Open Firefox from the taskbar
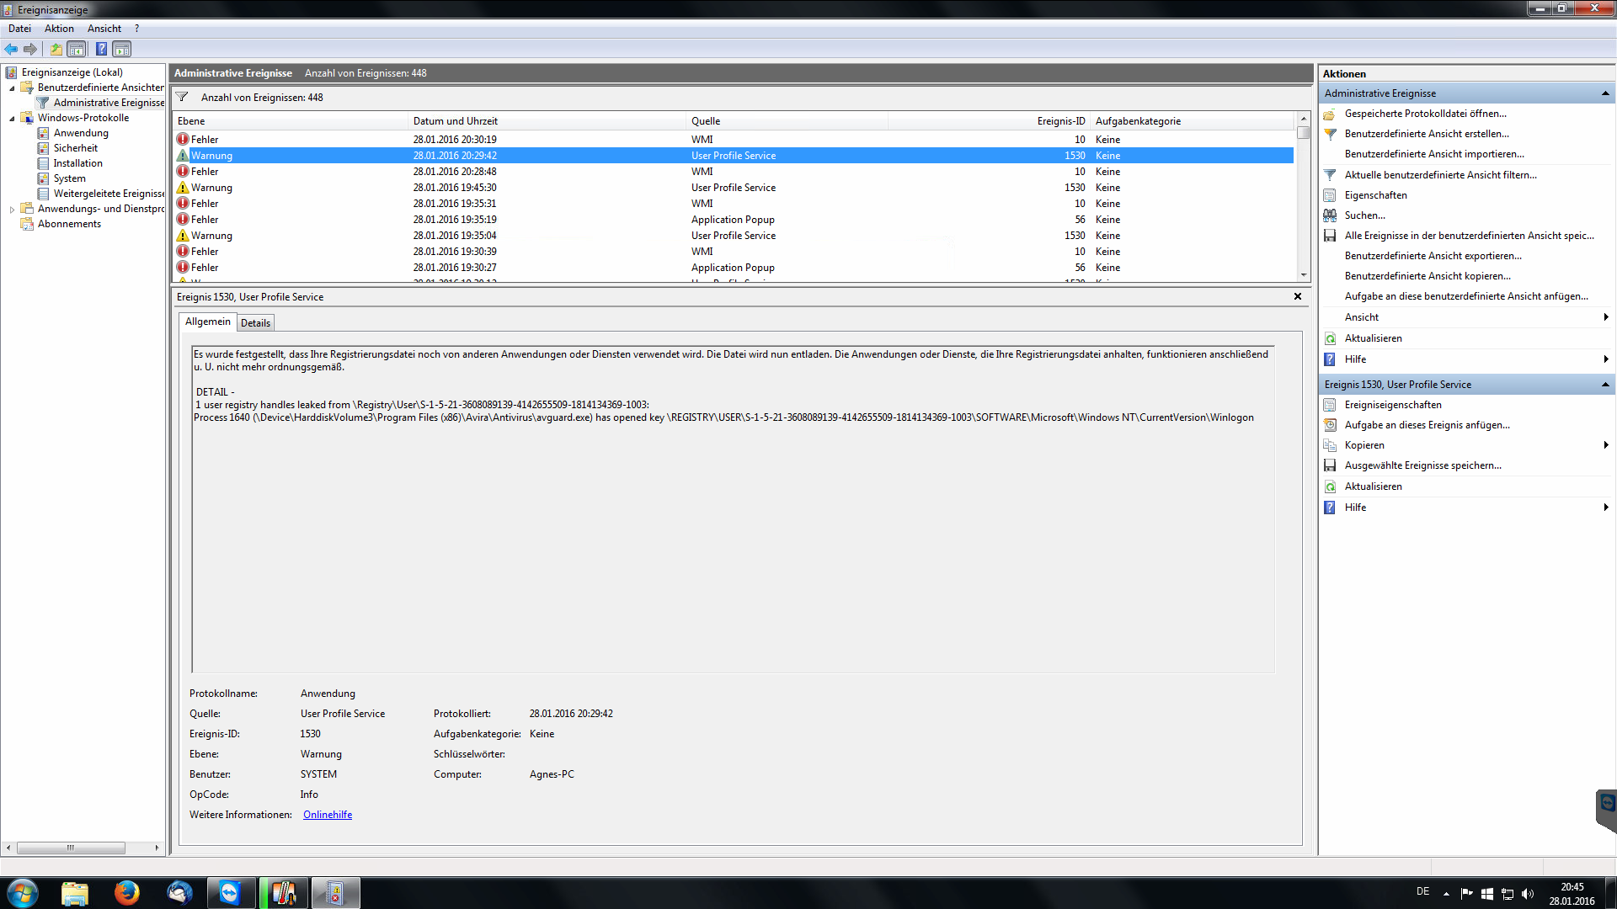 click(x=126, y=892)
